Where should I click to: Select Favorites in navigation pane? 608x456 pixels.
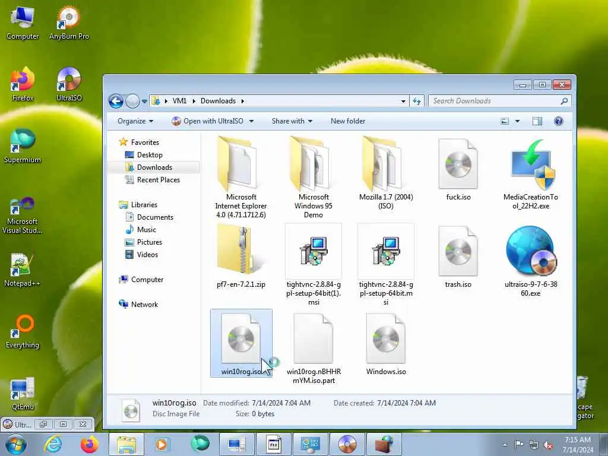click(x=145, y=142)
